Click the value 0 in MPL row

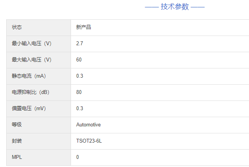tap(78, 157)
